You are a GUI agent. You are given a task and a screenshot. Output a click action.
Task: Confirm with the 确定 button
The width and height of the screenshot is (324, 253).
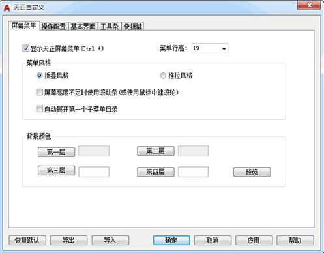point(171,240)
